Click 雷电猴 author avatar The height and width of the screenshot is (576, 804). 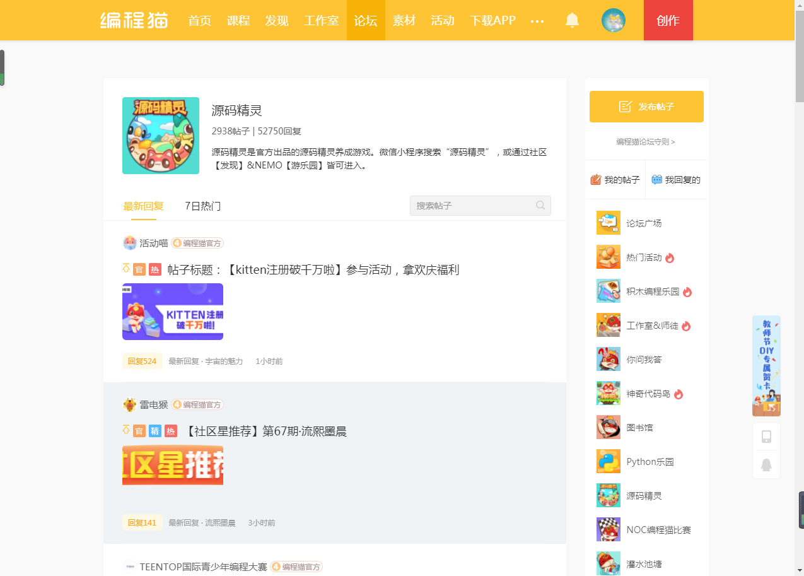point(129,404)
